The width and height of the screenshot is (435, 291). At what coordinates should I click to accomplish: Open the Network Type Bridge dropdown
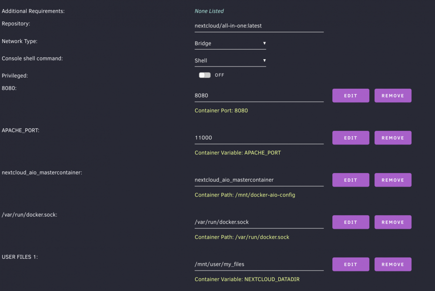(230, 43)
